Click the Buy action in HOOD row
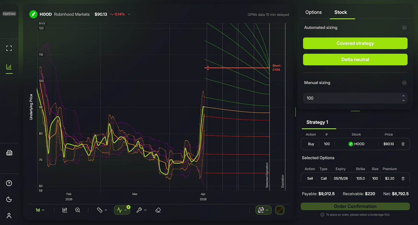 (x=311, y=144)
